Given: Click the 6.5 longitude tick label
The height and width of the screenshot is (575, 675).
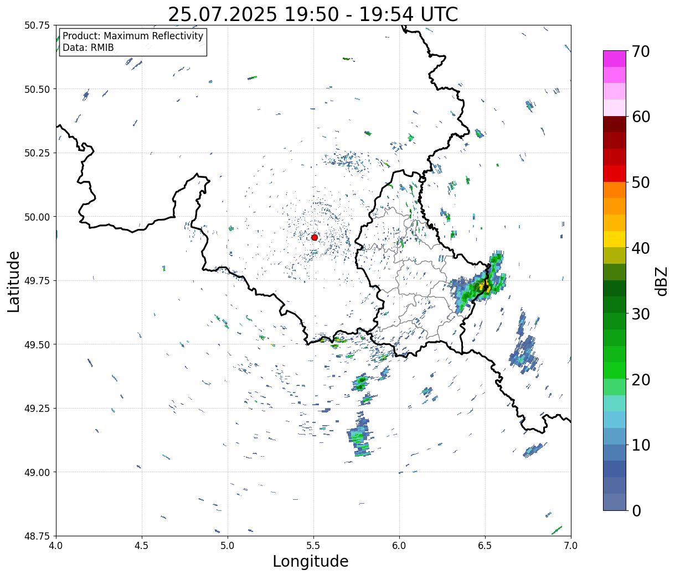Looking at the screenshot, I should coord(485,545).
